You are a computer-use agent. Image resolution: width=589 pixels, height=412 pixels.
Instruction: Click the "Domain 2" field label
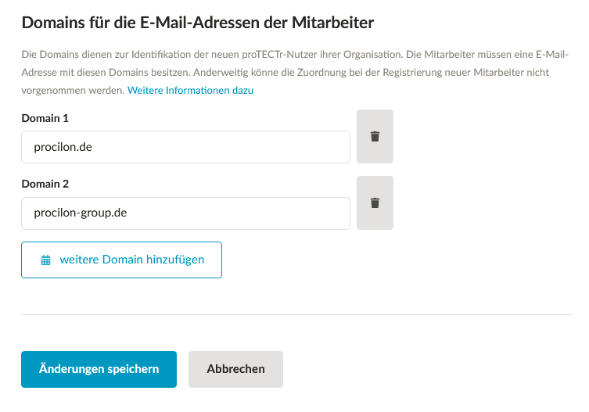pos(45,185)
